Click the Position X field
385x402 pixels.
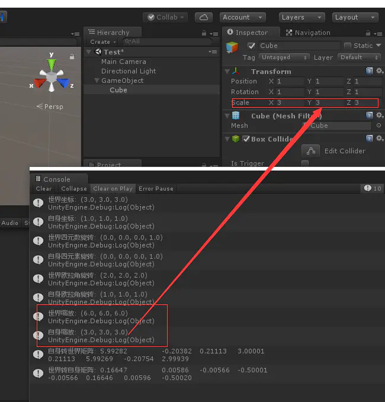pyautogui.click(x=290, y=81)
